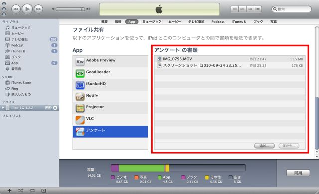Open the iTunes U tab

(x=239, y=22)
